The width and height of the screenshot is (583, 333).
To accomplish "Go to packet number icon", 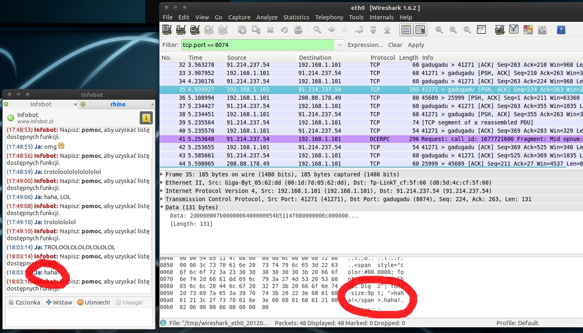I will coord(359,30).
